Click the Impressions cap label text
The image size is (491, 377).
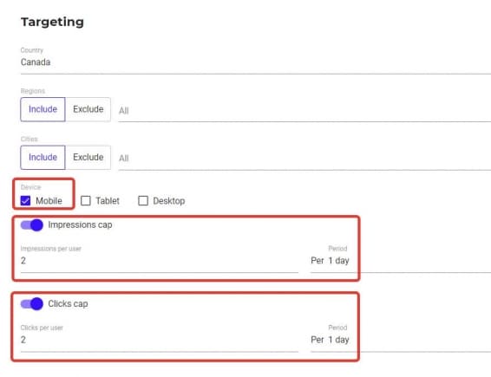[x=80, y=225]
